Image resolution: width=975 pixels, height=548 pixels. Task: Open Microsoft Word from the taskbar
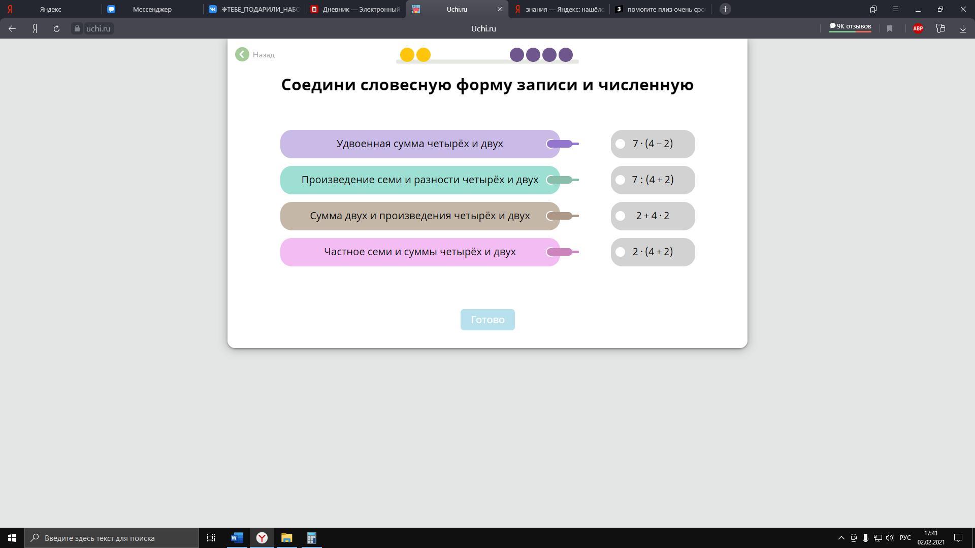click(x=237, y=538)
